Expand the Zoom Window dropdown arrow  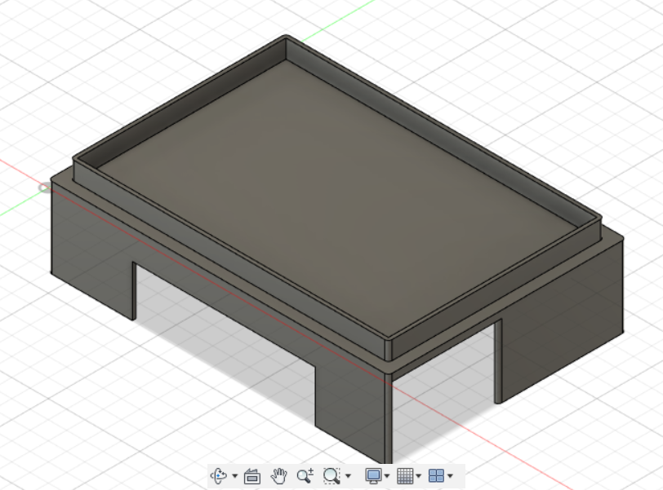pos(348,476)
